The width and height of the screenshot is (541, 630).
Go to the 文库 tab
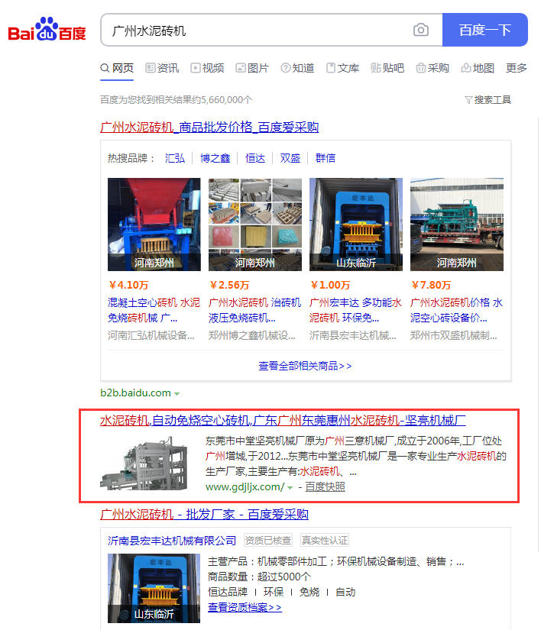(x=342, y=68)
